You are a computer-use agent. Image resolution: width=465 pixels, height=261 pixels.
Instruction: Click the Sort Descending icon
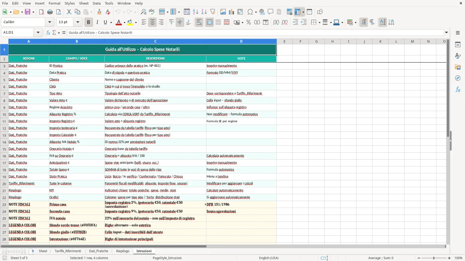pyautogui.click(x=204, y=12)
